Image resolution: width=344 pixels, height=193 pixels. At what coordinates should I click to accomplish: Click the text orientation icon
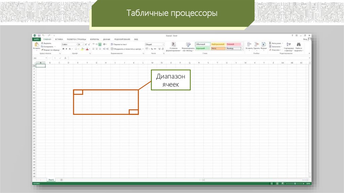(x=105, y=44)
